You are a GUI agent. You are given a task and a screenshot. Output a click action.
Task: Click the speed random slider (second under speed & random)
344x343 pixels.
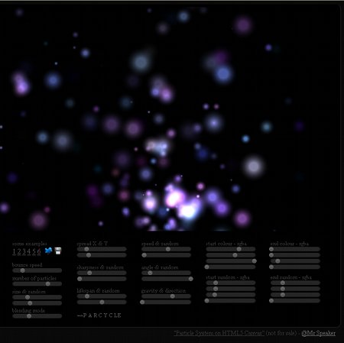[166, 255]
